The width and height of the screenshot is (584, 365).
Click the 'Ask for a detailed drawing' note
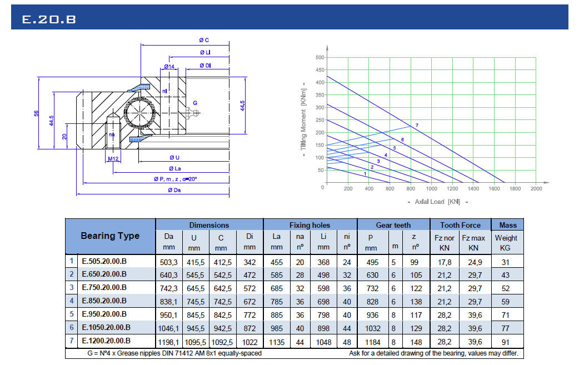click(436, 353)
